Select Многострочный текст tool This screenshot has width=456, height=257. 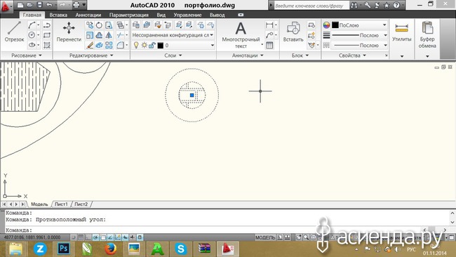point(241,34)
